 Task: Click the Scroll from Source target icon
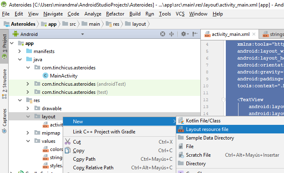click(163, 34)
